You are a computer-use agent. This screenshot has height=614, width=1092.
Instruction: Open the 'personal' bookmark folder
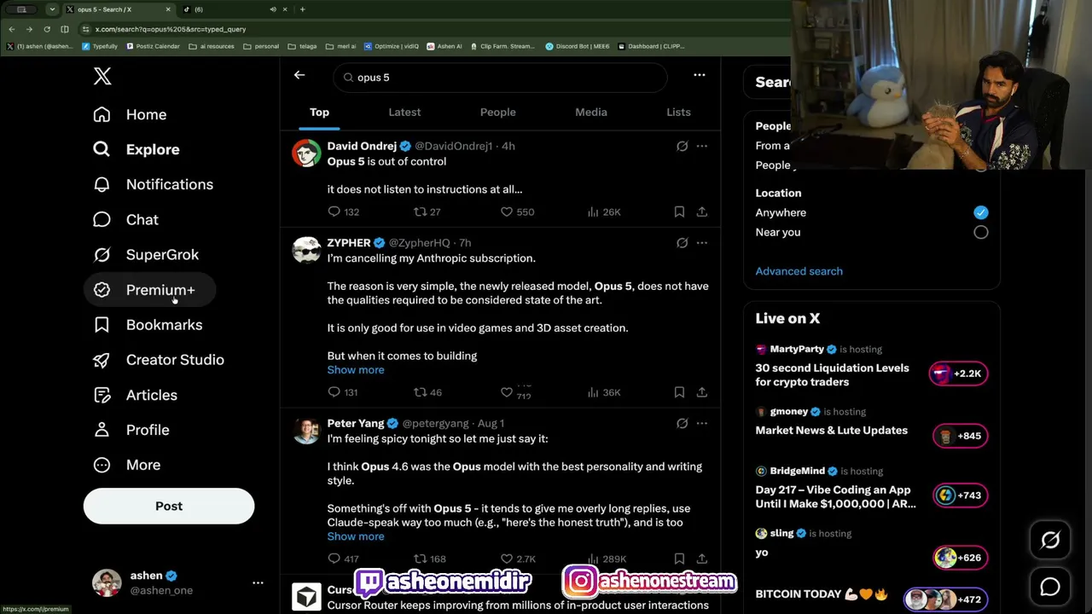pyautogui.click(x=262, y=46)
